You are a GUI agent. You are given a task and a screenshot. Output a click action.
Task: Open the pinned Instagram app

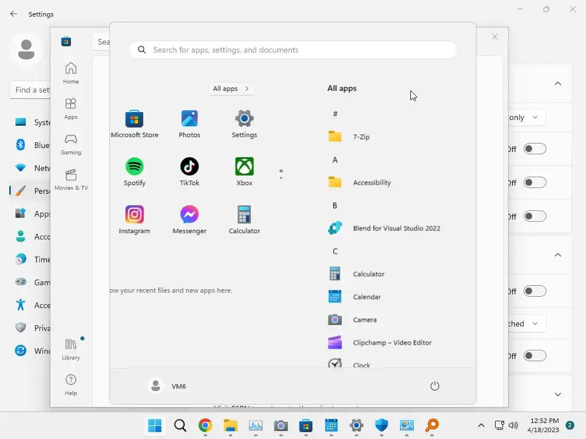(134, 220)
